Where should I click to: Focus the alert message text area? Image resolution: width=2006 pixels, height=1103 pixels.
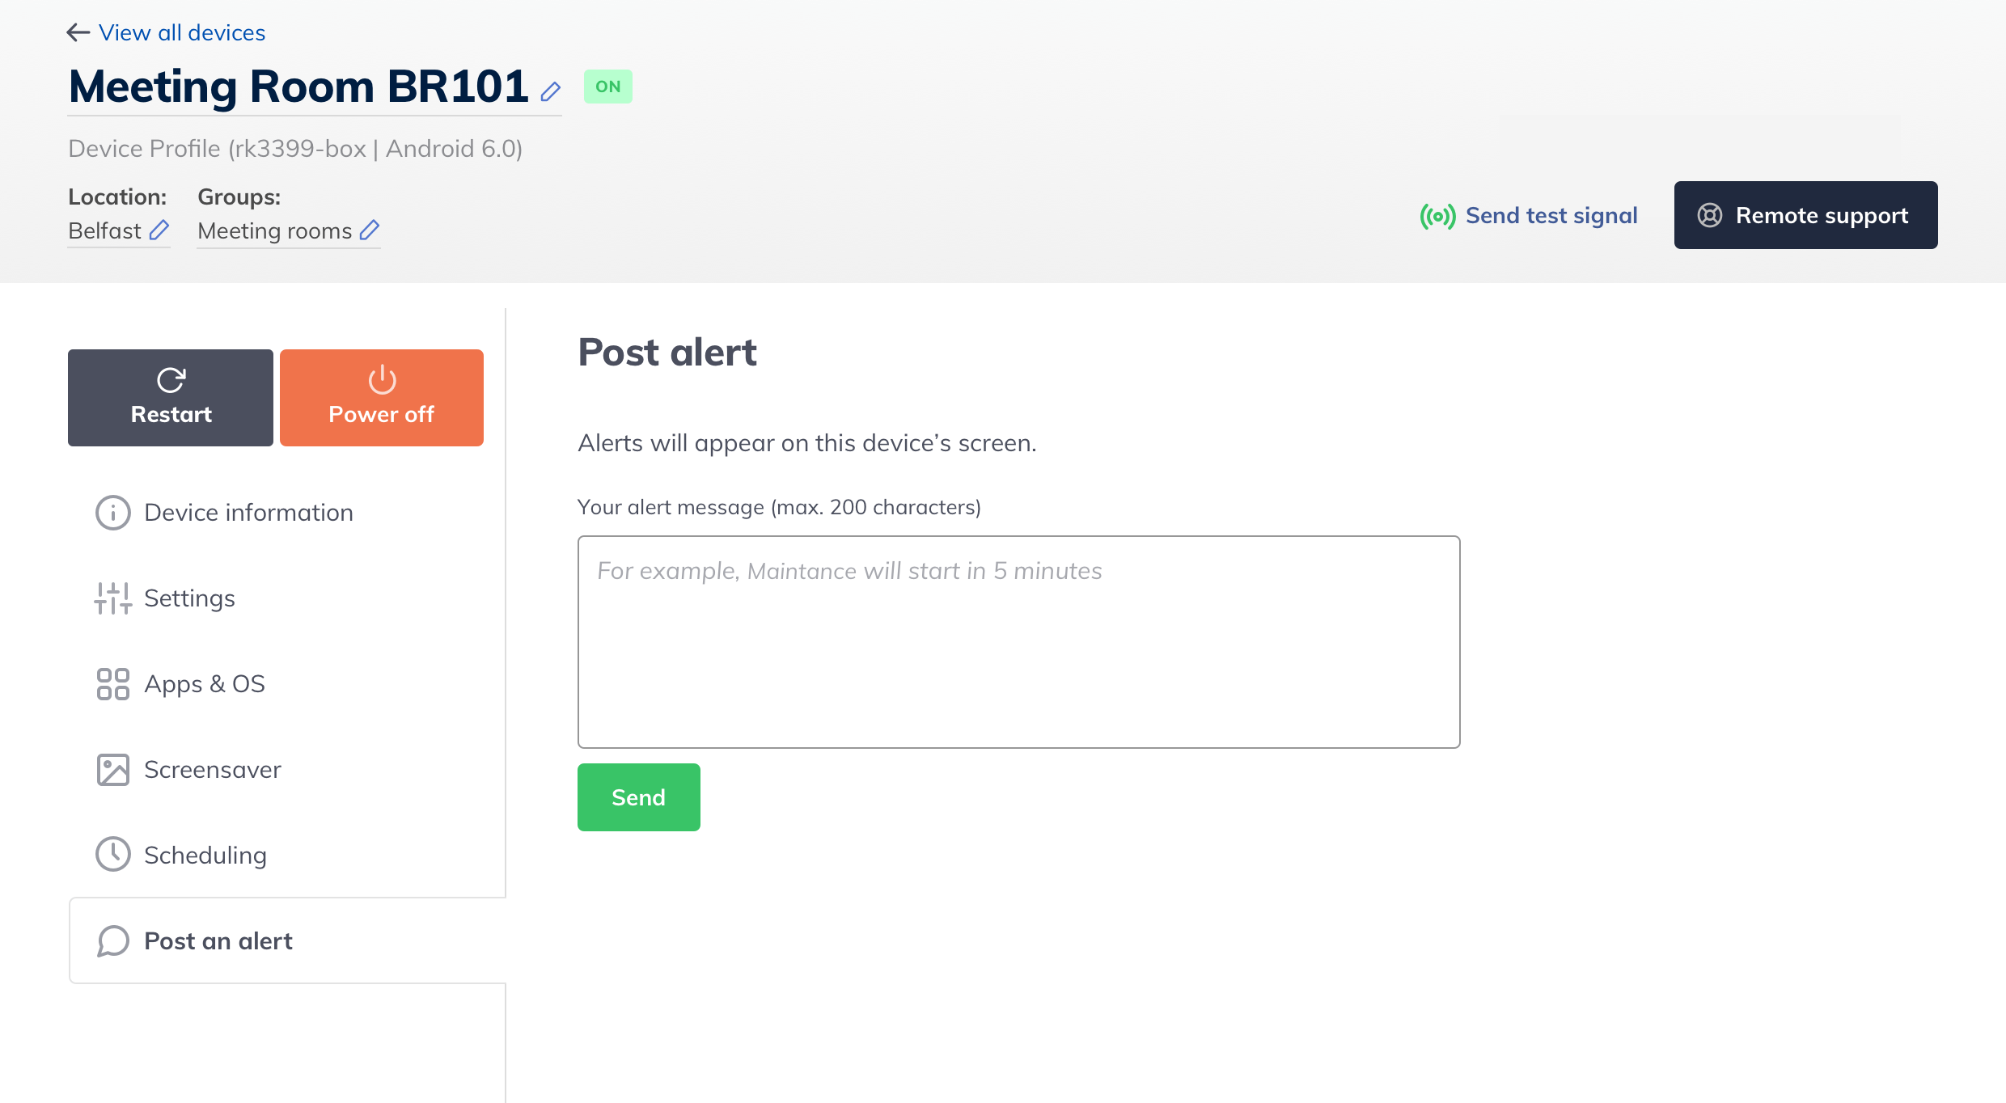[1019, 642]
